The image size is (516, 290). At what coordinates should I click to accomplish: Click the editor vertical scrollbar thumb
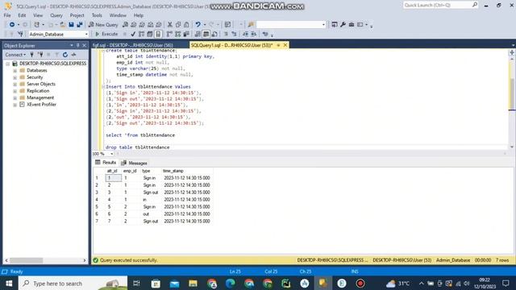click(x=512, y=93)
